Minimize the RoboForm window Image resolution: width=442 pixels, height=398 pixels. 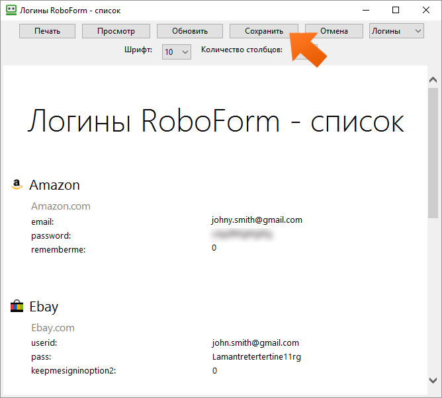pos(366,10)
